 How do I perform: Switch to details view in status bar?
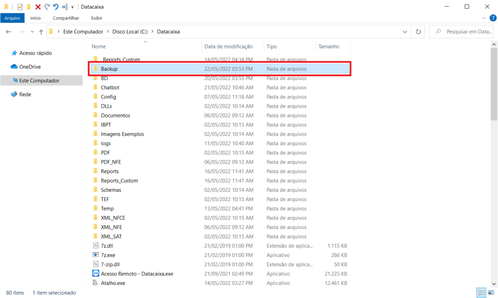tap(481, 293)
